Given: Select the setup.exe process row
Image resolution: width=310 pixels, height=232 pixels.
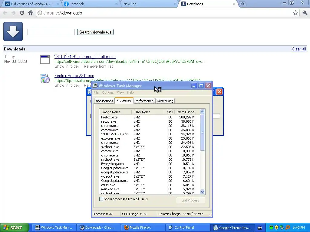Looking at the screenshot, I should tap(148, 121).
